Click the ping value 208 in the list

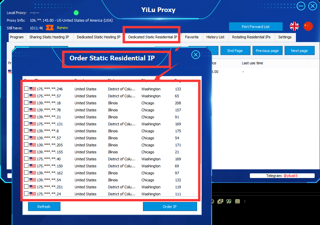tap(178, 103)
